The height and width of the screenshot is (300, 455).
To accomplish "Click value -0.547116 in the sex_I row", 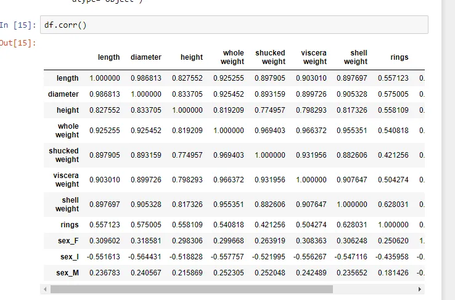I will coord(351,257).
